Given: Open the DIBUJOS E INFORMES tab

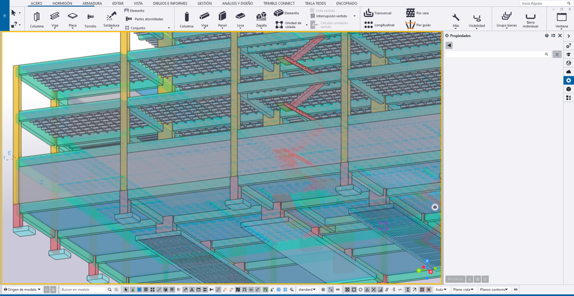Looking at the screenshot, I should pyautogui.click(x=170, y=3).
